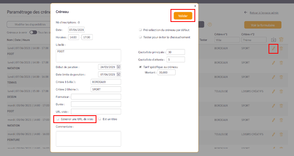Check Générer une URL de visio

point(58,119)
